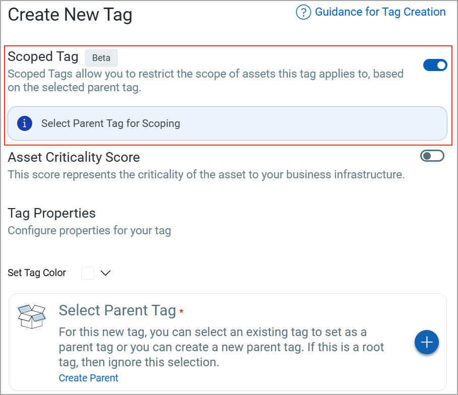The image size is (458, 395).
Task: Click the Set Tag Color label
Action: 37,273
